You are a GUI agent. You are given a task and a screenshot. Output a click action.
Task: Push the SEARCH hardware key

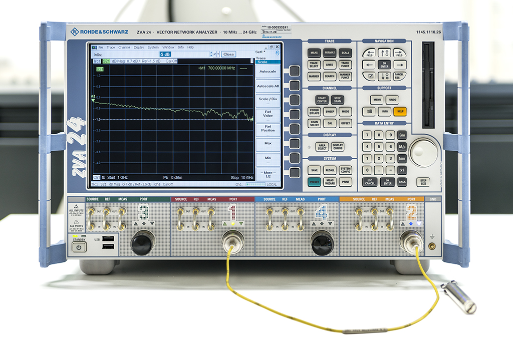(x=330, y=76)
